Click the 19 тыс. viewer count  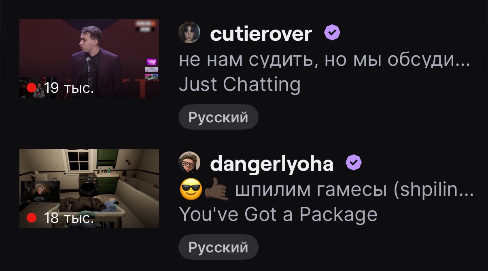pyautogui.click(x=69, y=88)
